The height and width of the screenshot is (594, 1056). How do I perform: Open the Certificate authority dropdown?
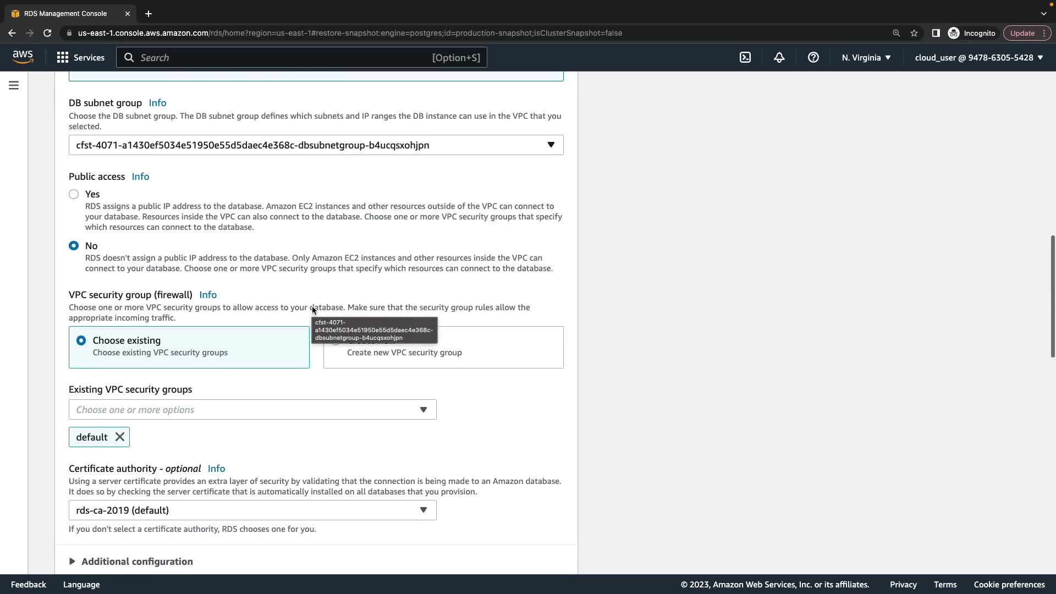point(252,510)
